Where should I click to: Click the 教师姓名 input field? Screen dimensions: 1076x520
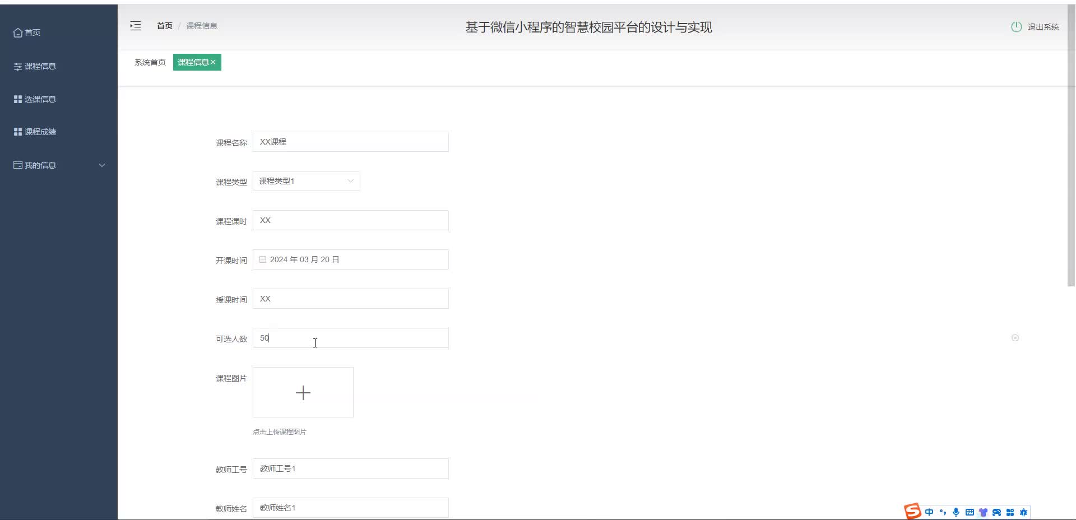351,508
